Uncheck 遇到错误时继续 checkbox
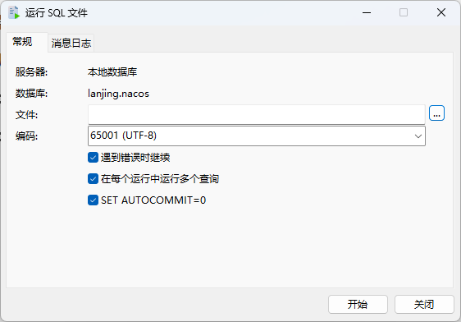The image size is (461, 322). (93, 158)
